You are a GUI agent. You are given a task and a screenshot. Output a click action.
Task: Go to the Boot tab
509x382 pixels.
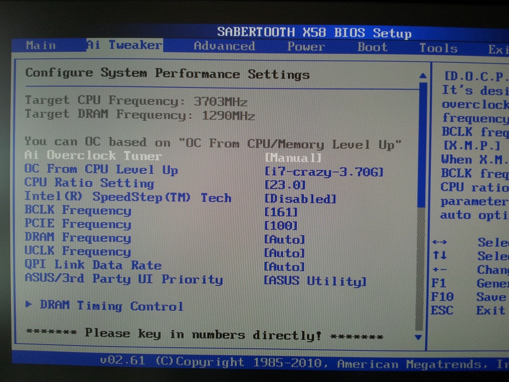tap(372, 47)
